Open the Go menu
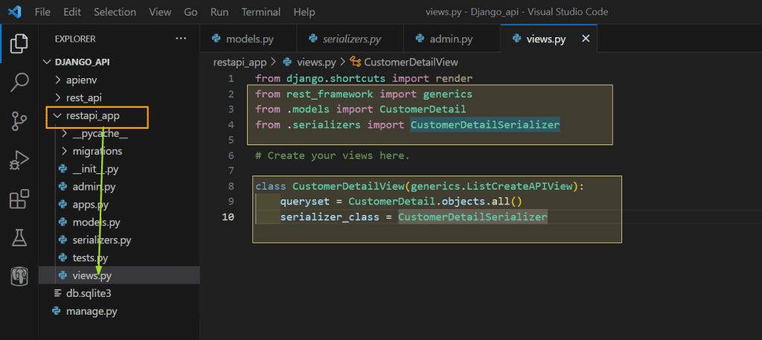 (x=190, y=12)
